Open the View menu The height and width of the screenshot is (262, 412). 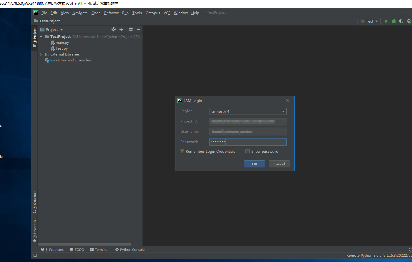pos(65,13)
